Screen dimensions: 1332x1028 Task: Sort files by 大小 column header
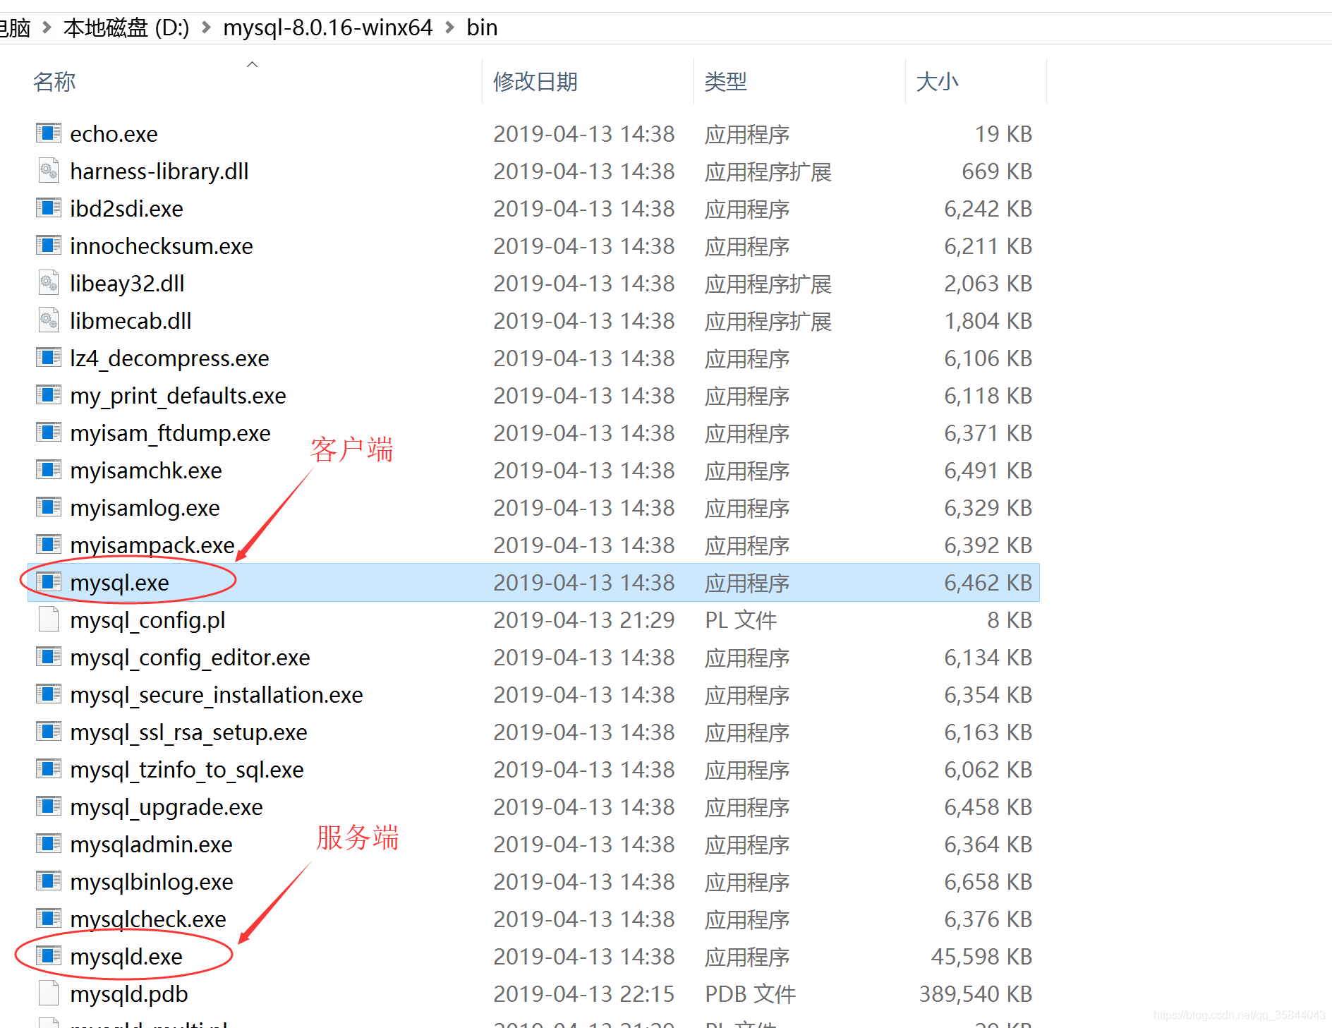(938, 81)
